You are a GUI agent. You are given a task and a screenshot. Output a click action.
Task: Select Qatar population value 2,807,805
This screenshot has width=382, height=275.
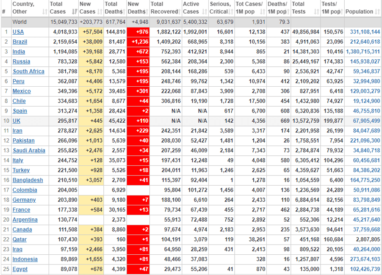click(368, 239)
